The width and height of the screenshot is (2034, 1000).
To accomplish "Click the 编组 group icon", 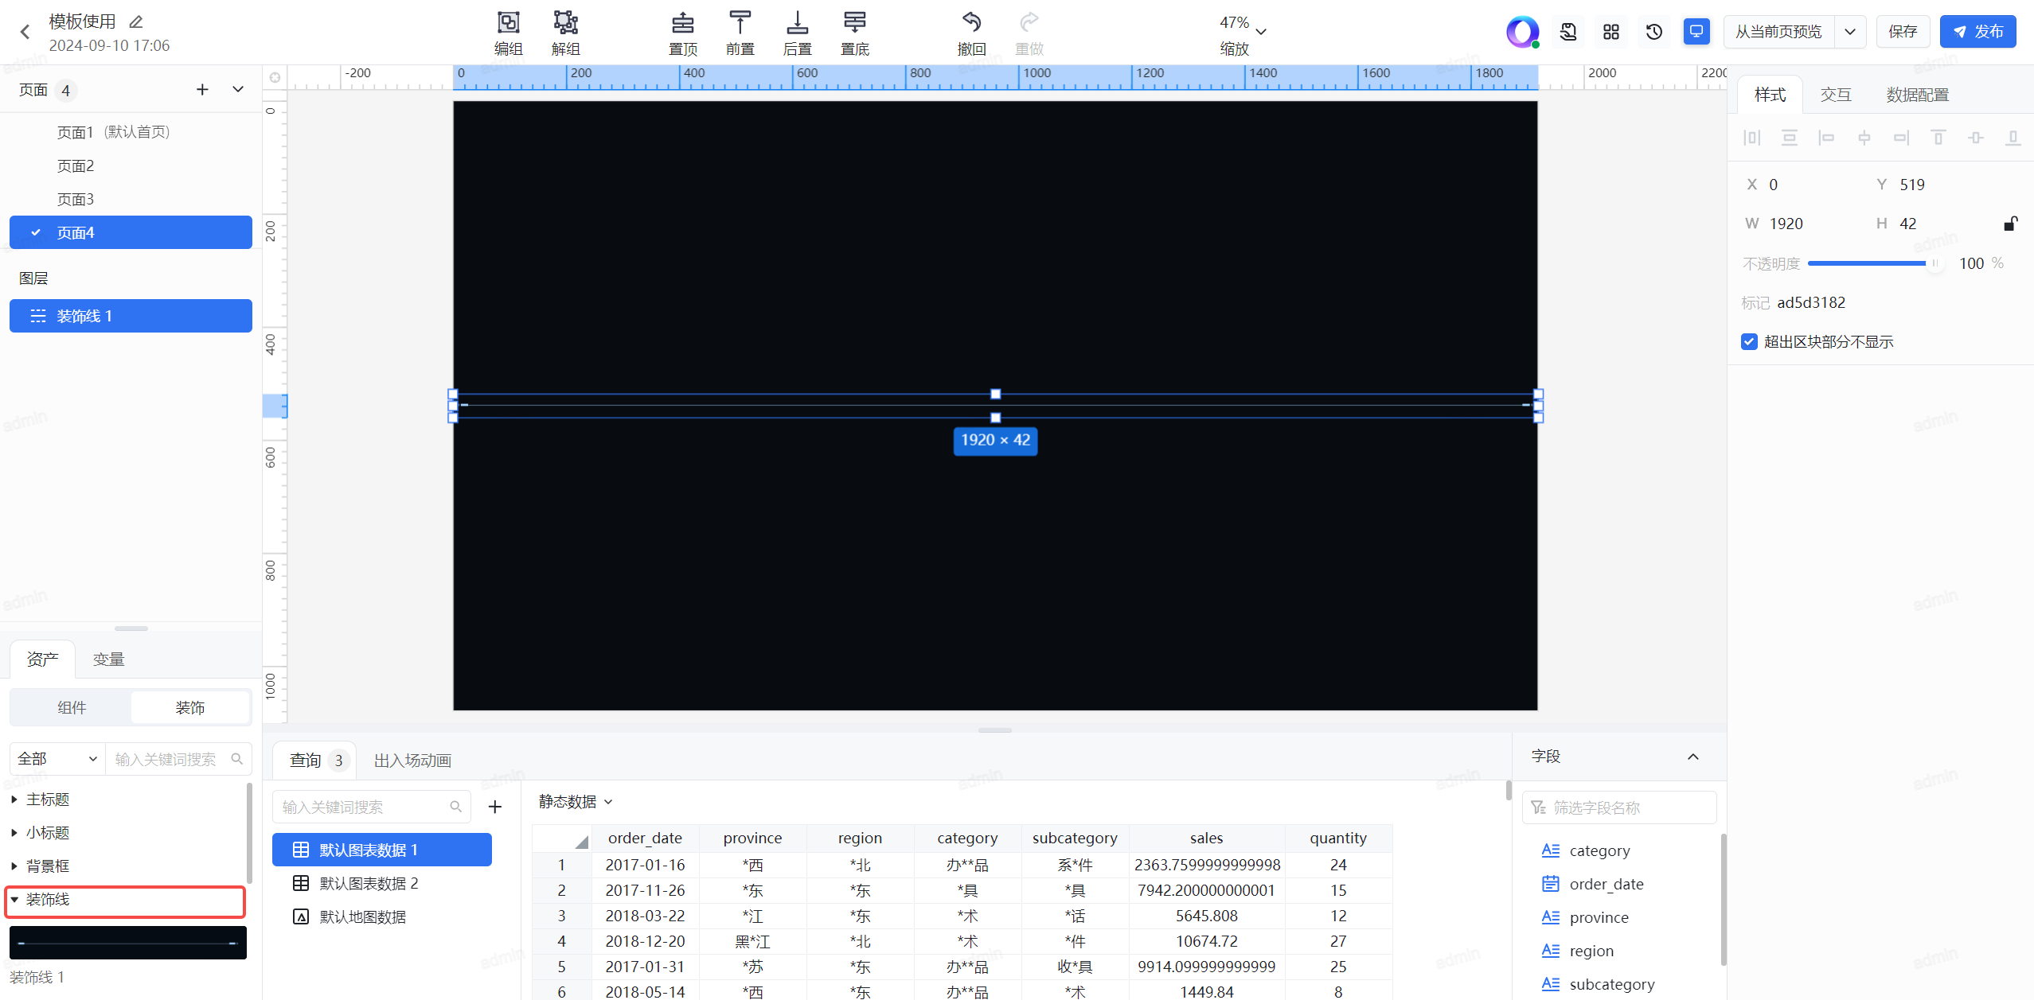I will pos(508,22).
